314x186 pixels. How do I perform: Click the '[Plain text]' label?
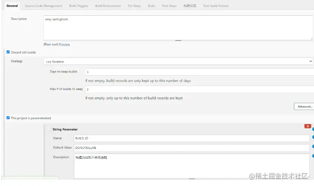click(x=51, y=44)
